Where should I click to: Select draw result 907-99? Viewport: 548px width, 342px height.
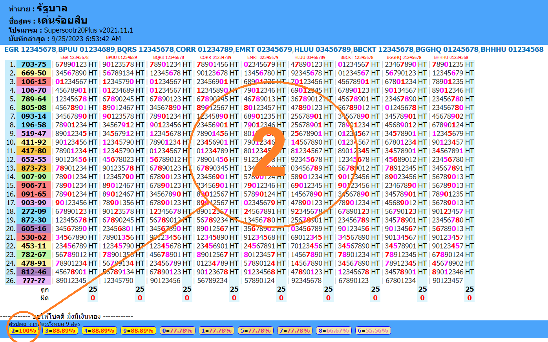34,177
